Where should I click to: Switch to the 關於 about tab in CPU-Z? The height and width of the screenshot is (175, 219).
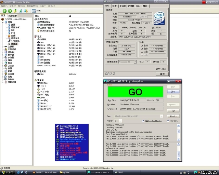pyautogui.click(x=145, y=6)
